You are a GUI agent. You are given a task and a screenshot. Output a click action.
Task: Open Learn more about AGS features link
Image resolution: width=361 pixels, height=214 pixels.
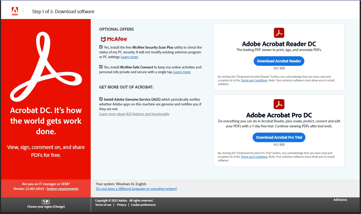(134, 114)
